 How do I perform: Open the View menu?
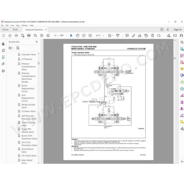pos(12,25)
